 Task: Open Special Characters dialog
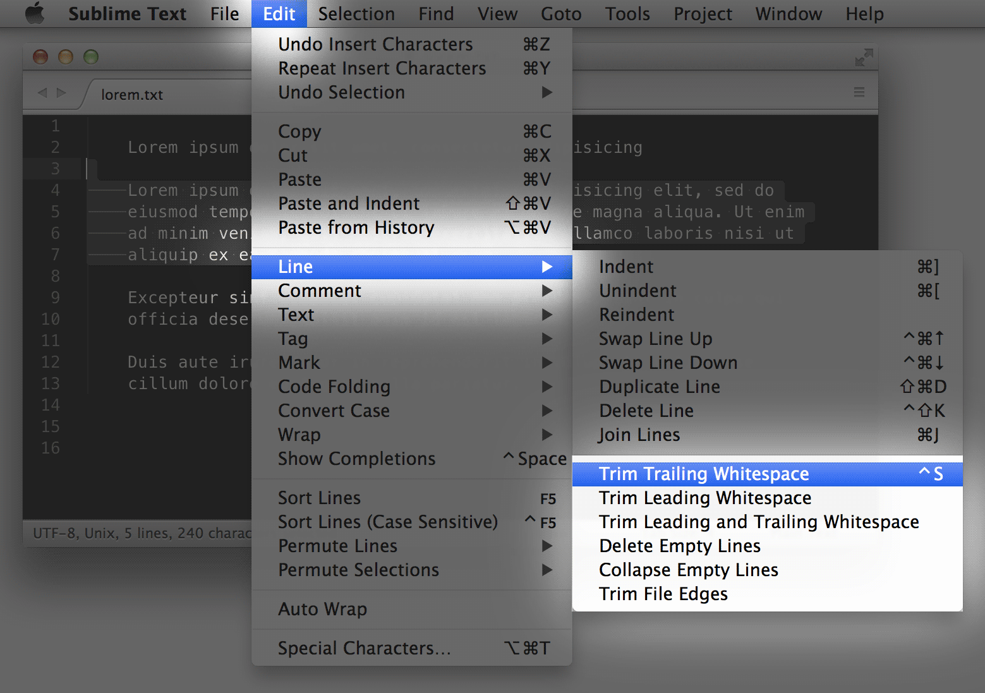[x=412, y=648]
